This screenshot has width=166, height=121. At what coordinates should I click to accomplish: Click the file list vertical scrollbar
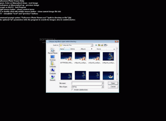(x=117, y=64)
